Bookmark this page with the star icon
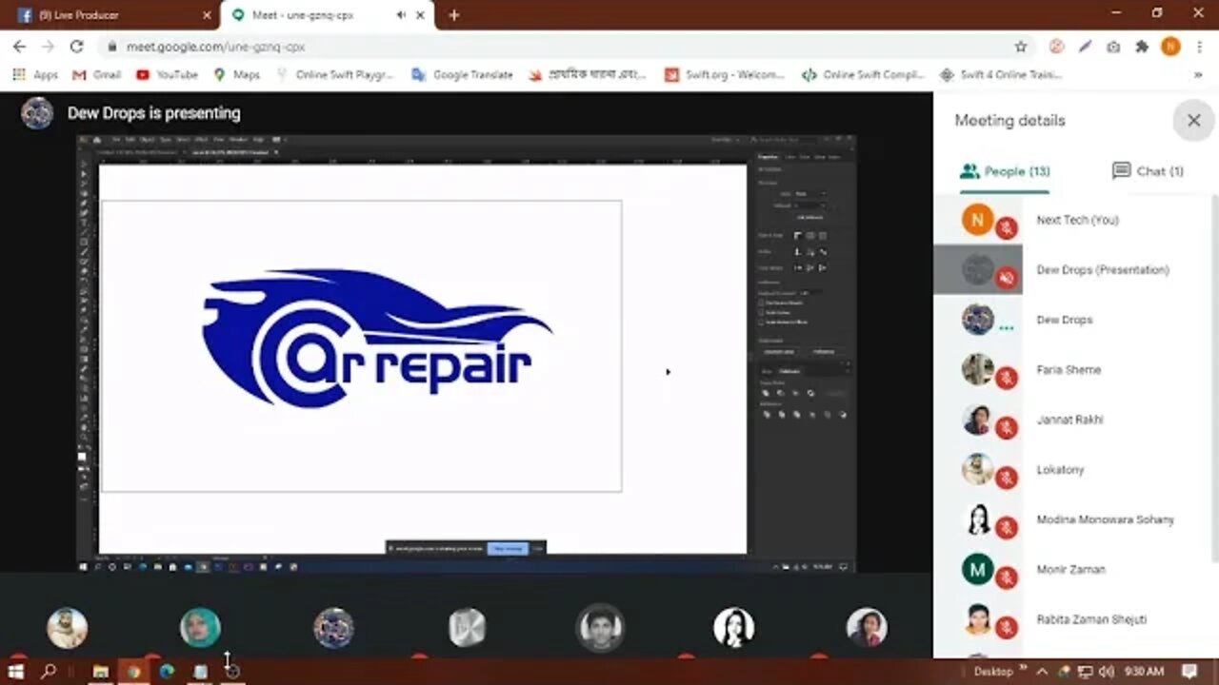The image size is (1219, 685). coord(1021,46)
